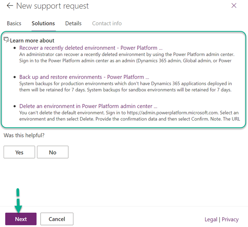Switch to the Basics tab
248x227 pixels.
coord(14,23)
